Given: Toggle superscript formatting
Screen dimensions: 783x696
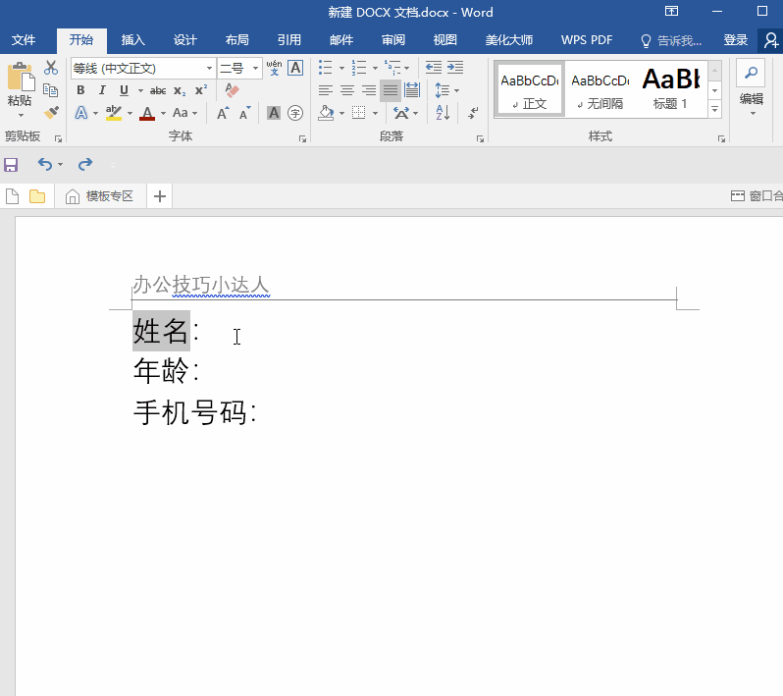Looking at the screenshot, I should [201, 90].
